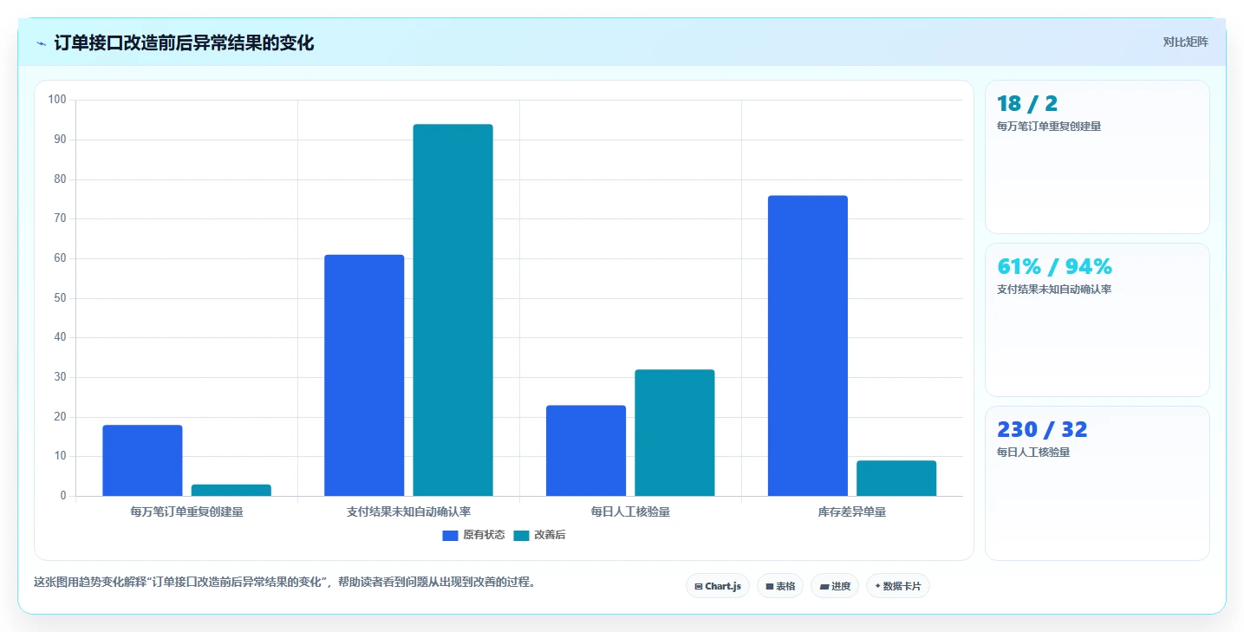
Task: Click the card value 18 / 2
Action: [1027, 104]
